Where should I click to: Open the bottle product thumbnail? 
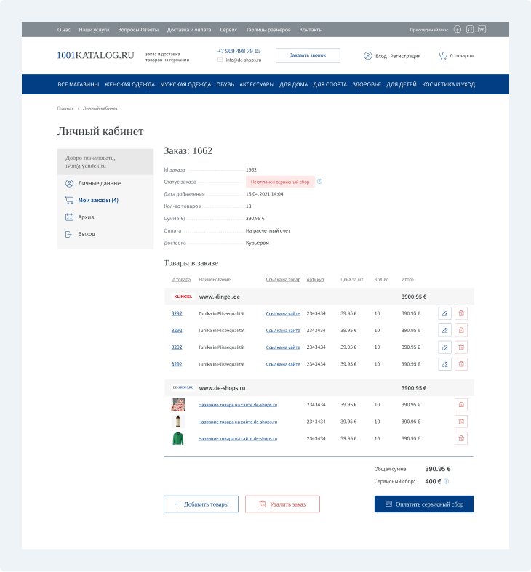pyautogui.click(x=178, y=422)
